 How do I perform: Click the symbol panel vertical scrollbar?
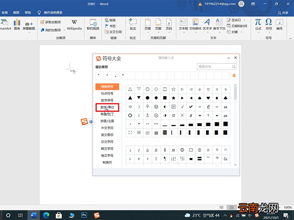235,93
